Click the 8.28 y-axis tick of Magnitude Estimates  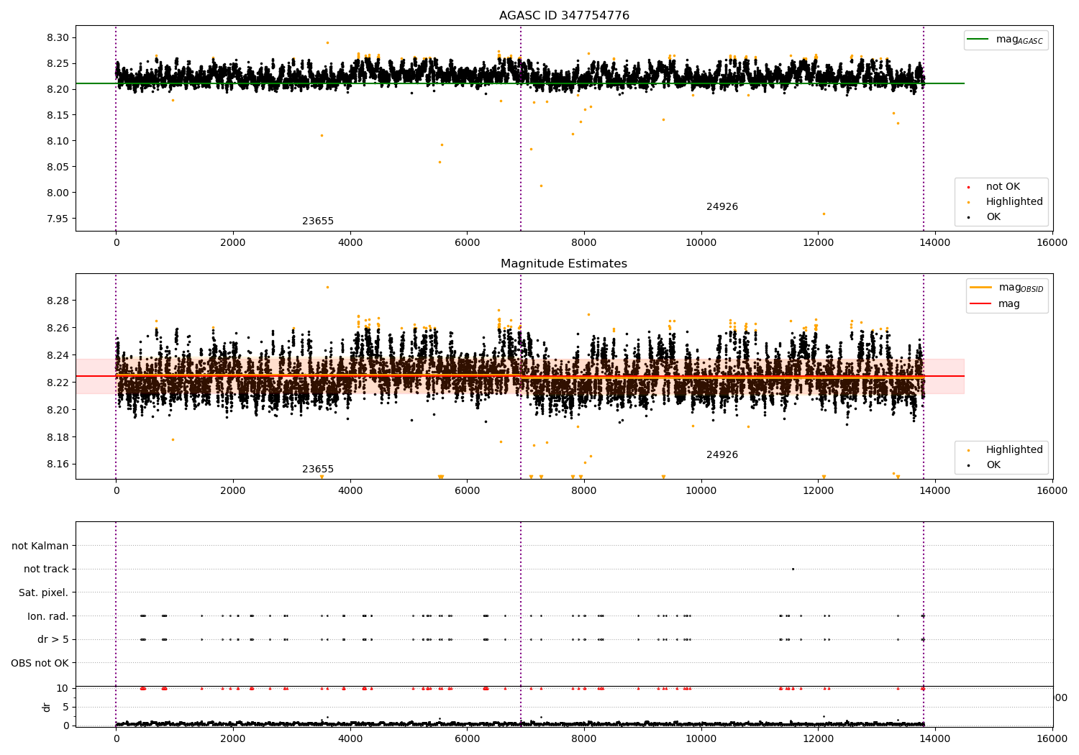[x=57, y=301]
